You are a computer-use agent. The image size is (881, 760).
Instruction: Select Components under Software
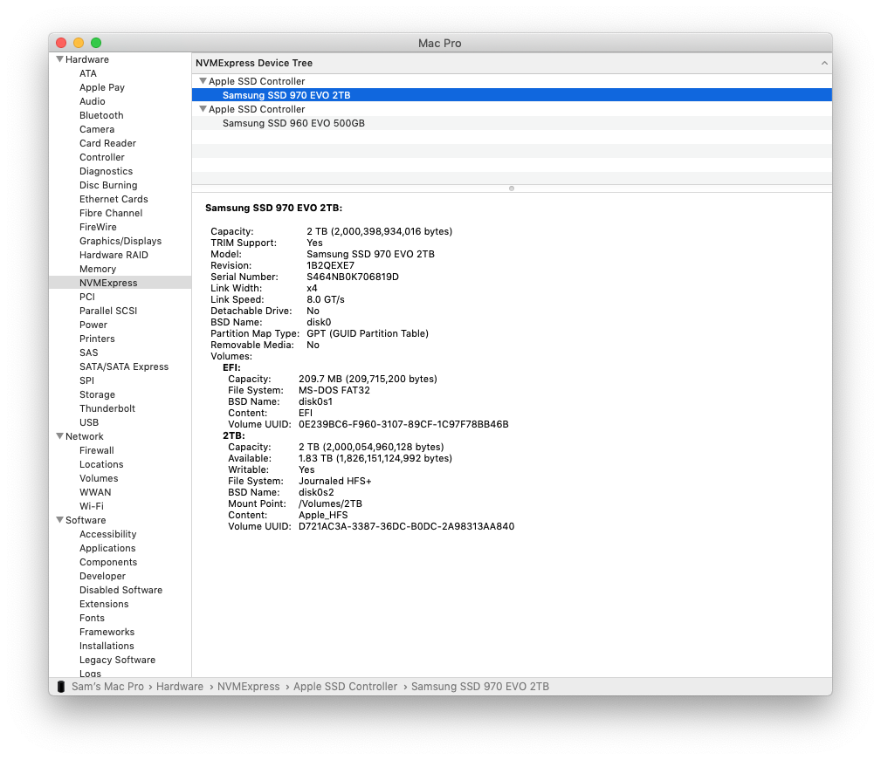(x=108, y=563)
